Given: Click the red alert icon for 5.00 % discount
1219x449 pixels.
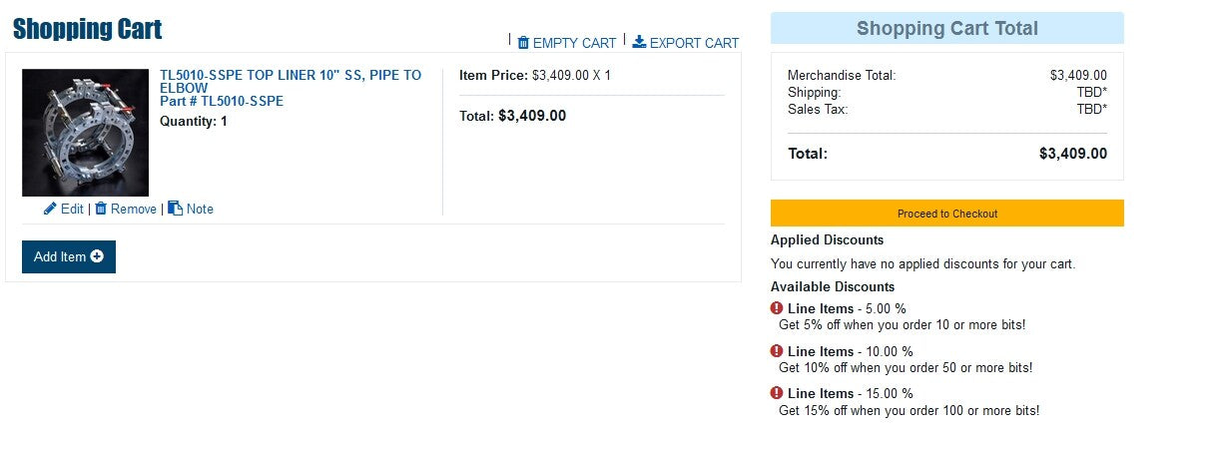Looking at the screenshot, I should 777,308.
